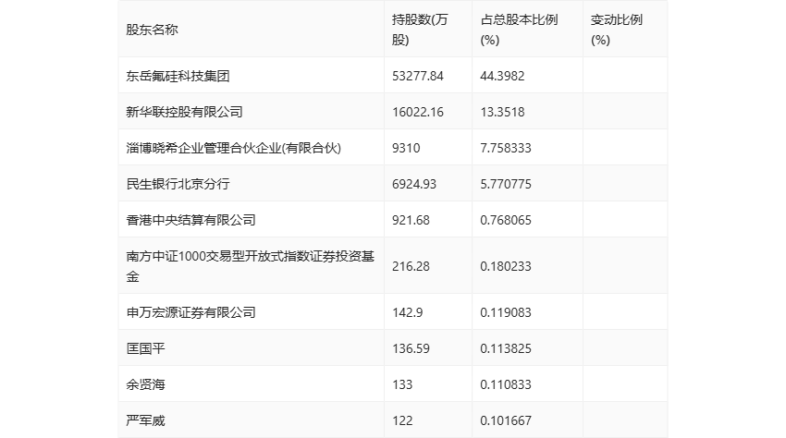
Task: Click the 股东名称 column header
Action: pos(152,30)
